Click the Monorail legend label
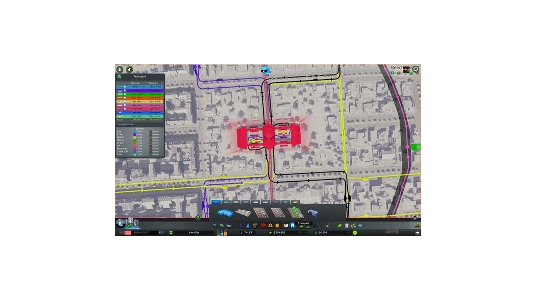 (122, 148)
